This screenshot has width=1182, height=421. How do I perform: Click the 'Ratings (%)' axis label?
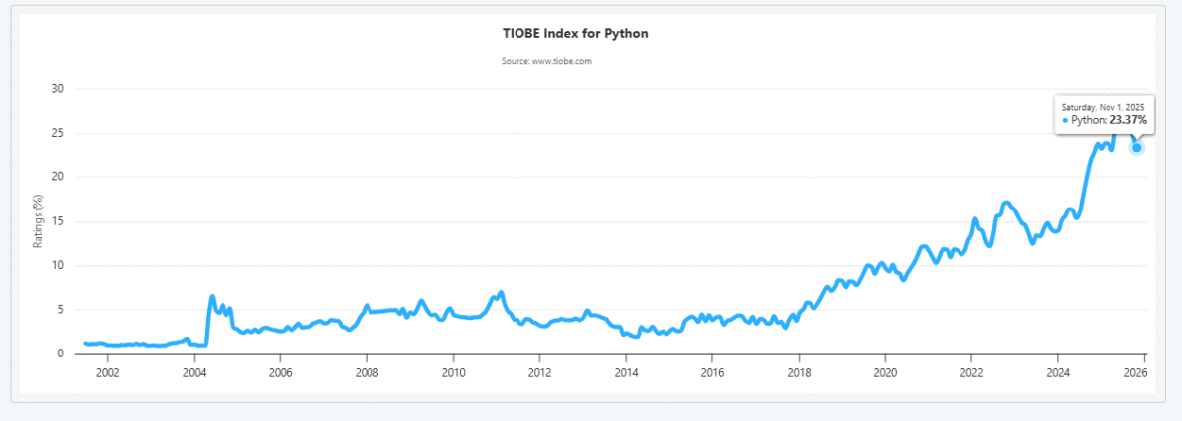37,221
